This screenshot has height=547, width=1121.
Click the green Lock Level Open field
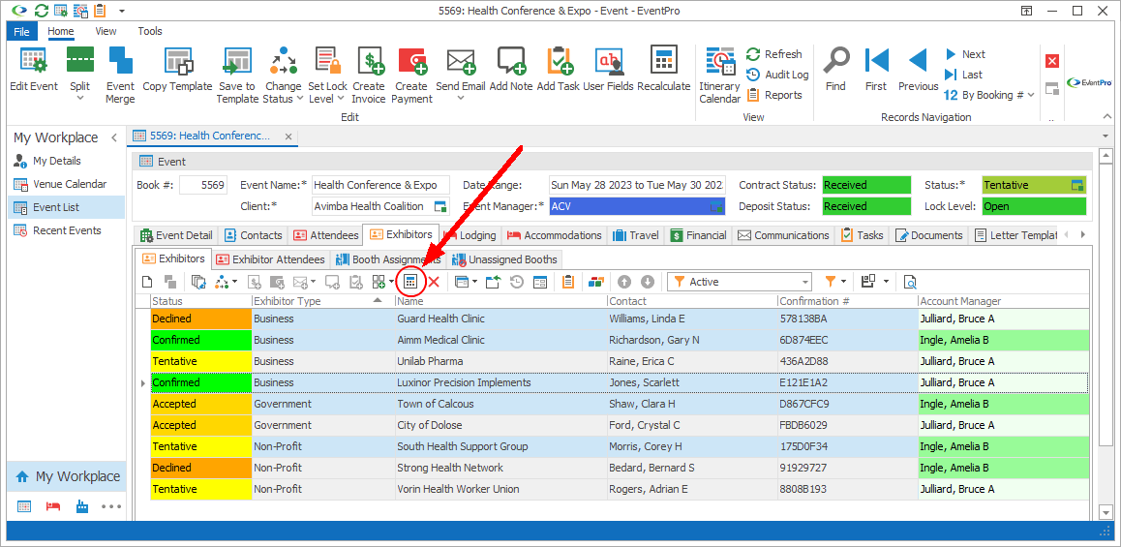[x=1034, y=206]
